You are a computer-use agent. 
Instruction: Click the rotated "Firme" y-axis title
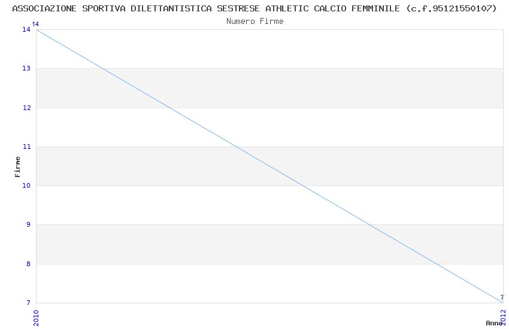point(18,166)
